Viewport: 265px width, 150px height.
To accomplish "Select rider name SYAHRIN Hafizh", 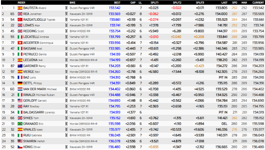I will click(x=34, y=141).
